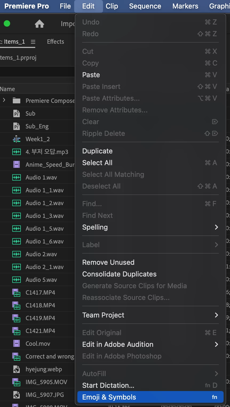Open the Edit in Adobe Audition submenu
The width and height of the screenshot is (230, 407).
(x=150, y=344)
